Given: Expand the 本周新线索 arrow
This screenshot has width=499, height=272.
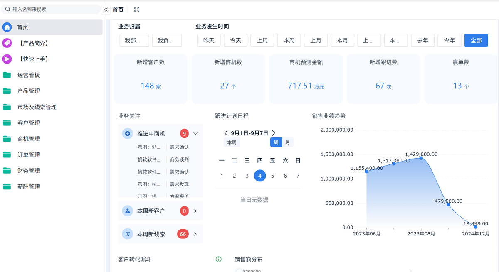Looking at the screenshot, I should (x=195, y=234).
